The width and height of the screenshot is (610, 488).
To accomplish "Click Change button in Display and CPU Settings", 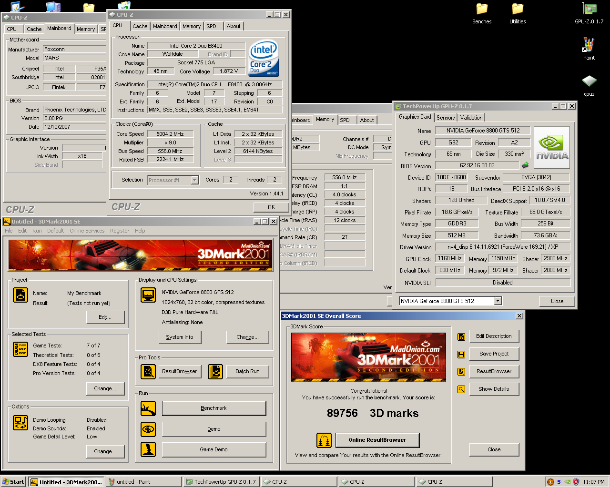I will (248, 337).
